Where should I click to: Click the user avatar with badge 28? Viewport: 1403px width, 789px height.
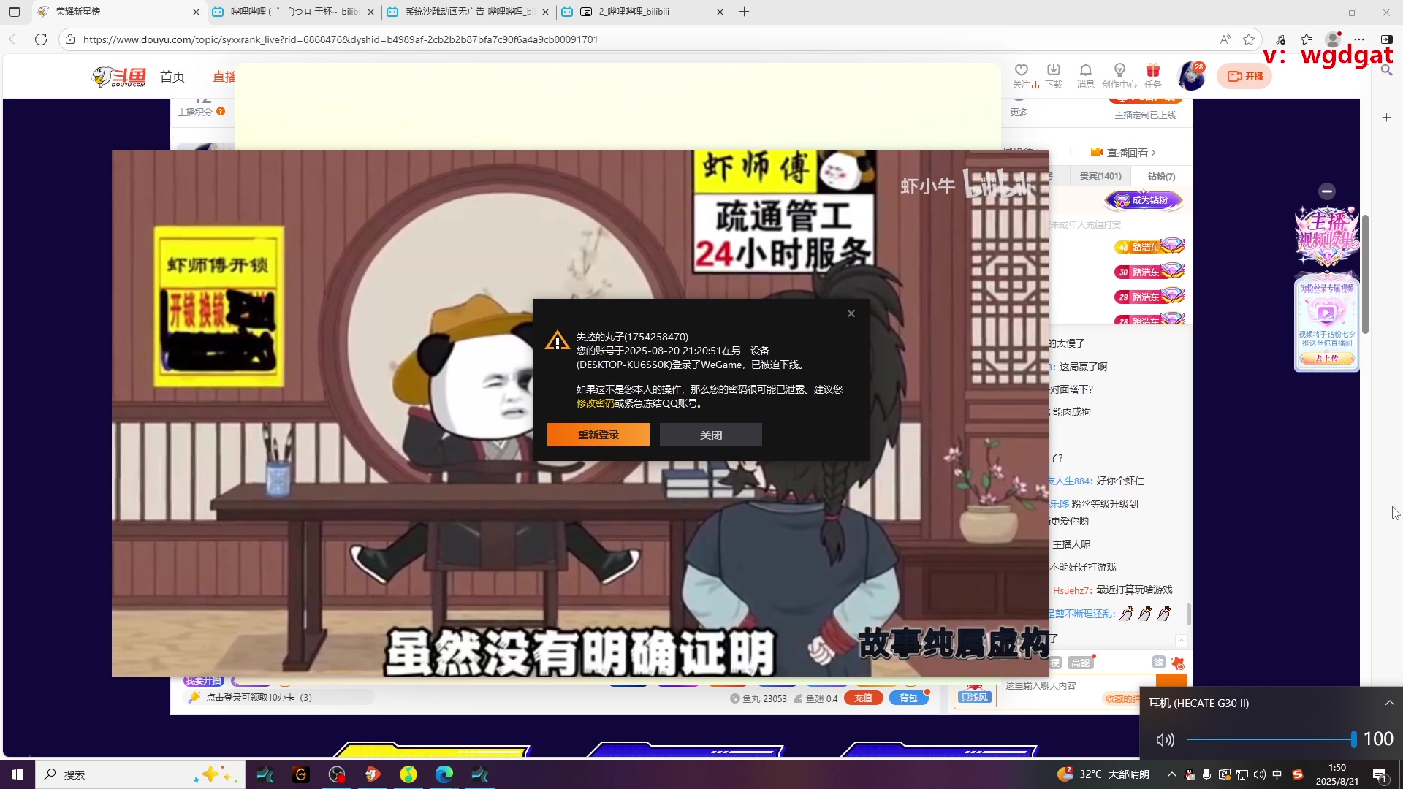(1192, 76)
